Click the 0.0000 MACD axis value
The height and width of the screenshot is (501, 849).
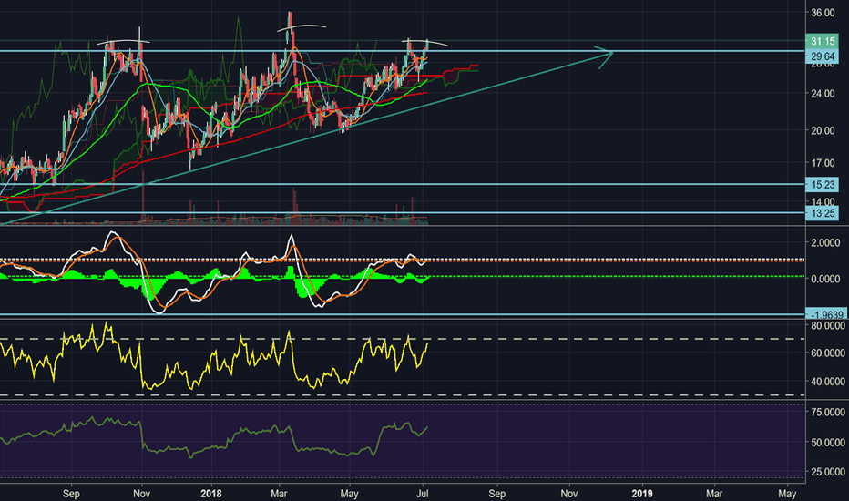[x=825, y=279]
